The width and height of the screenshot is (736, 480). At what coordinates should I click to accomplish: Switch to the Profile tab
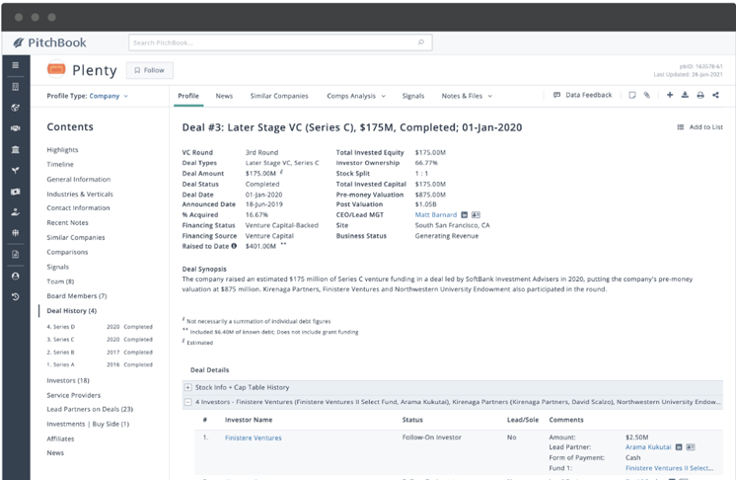188,96
